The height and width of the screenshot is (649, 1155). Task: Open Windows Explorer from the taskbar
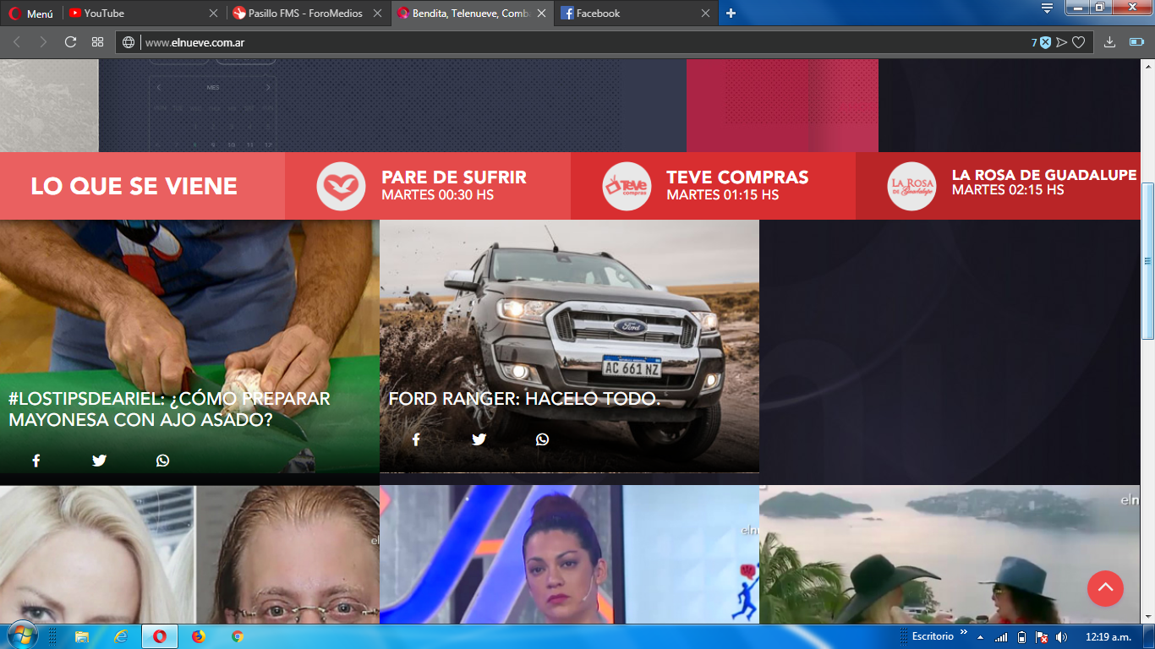click(x=82, y=636)
